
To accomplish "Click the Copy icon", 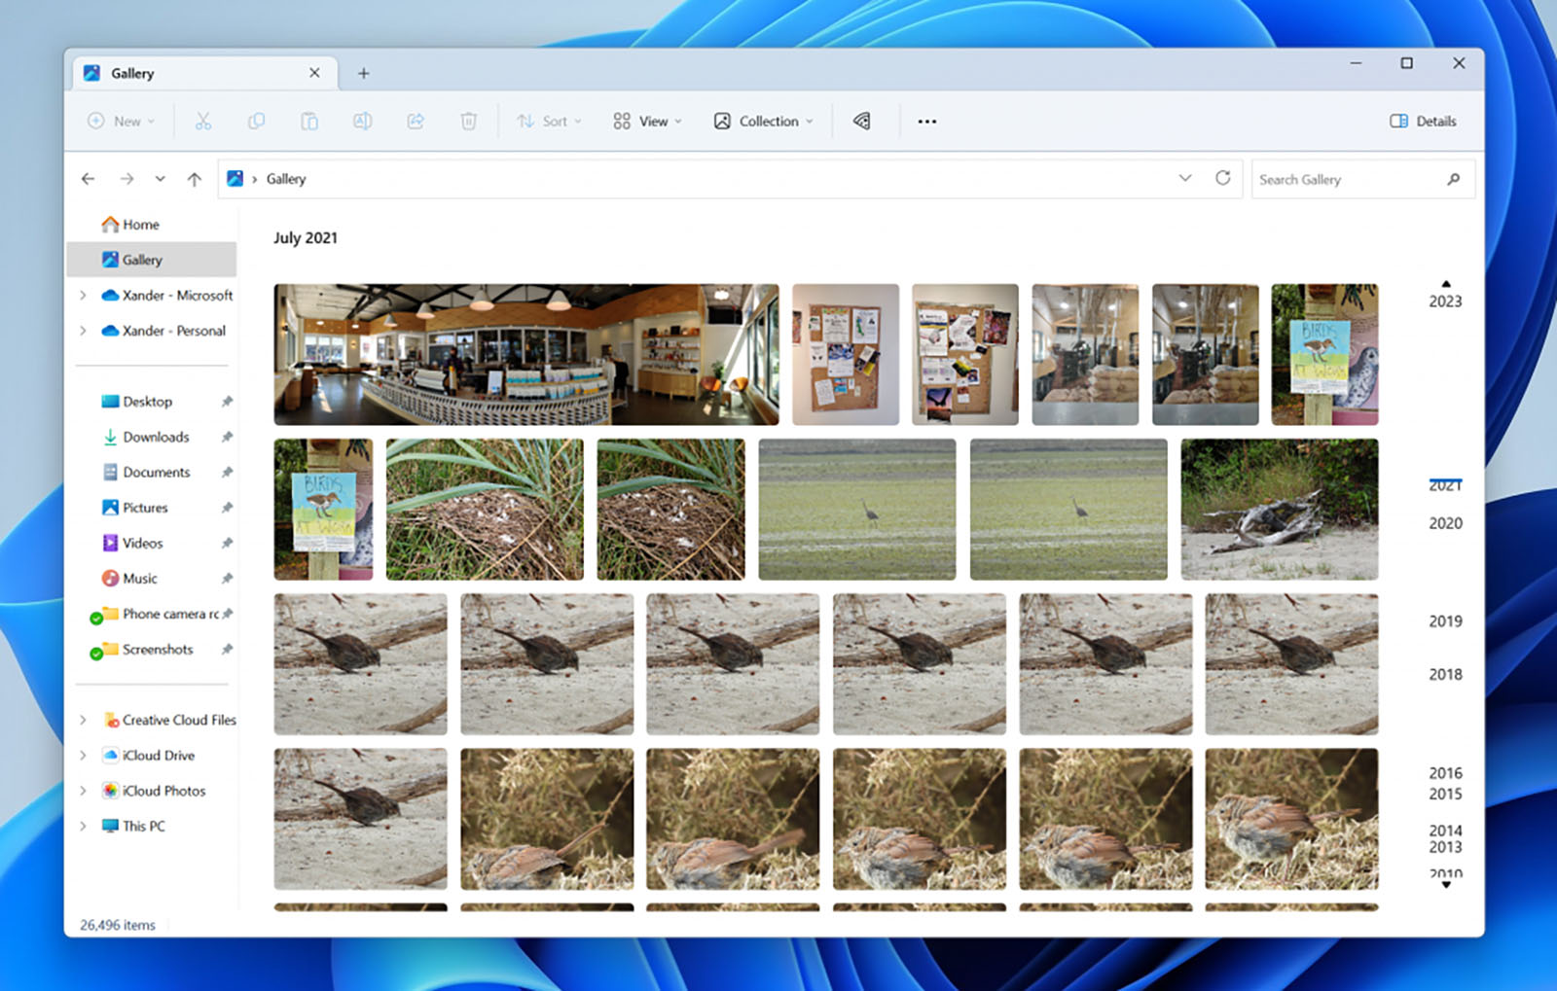I will tap(256, 121).
